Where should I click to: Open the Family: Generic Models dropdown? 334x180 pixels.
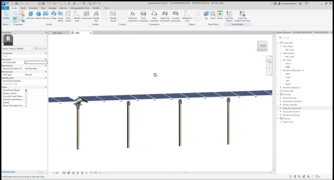click(17, 49)
